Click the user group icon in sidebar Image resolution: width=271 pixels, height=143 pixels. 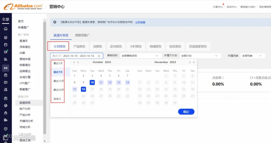tap(6, 89)
